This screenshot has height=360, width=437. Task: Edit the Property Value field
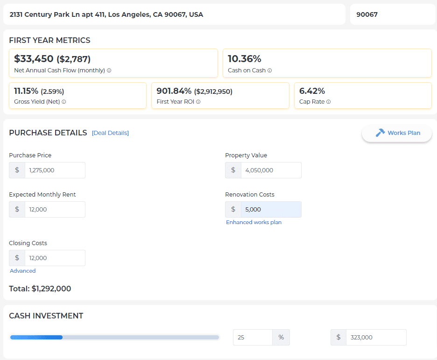[x=271, y=170]
